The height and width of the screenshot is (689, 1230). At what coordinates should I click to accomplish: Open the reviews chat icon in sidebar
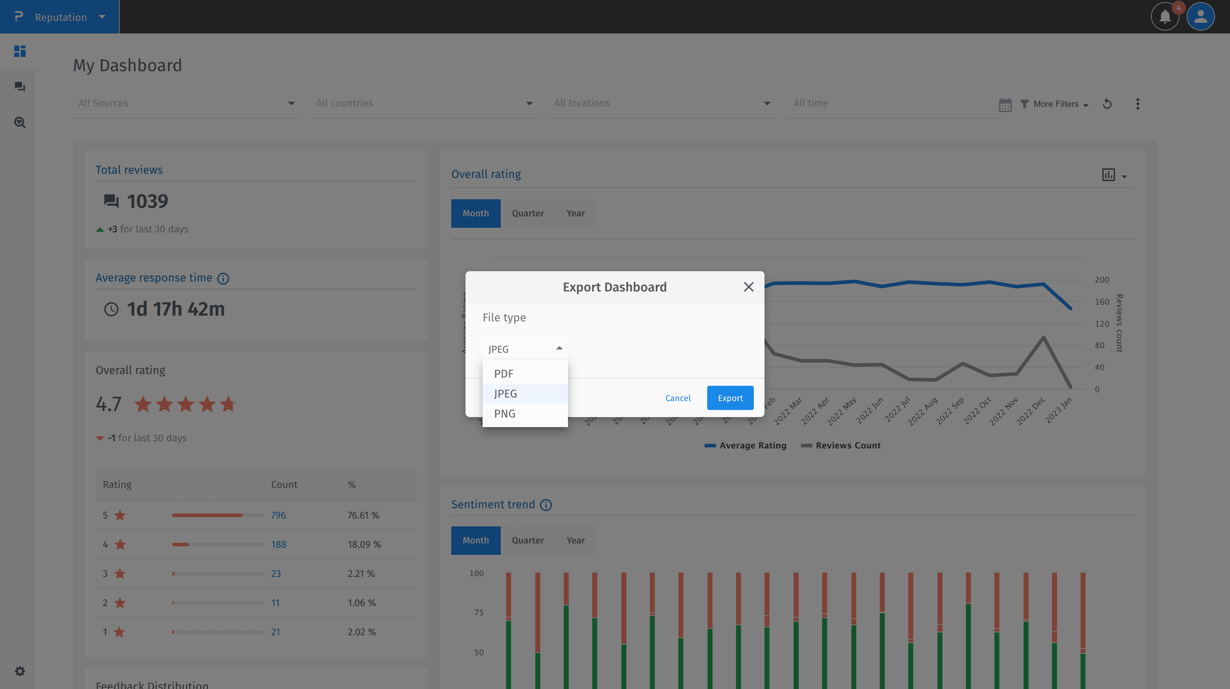20,86
